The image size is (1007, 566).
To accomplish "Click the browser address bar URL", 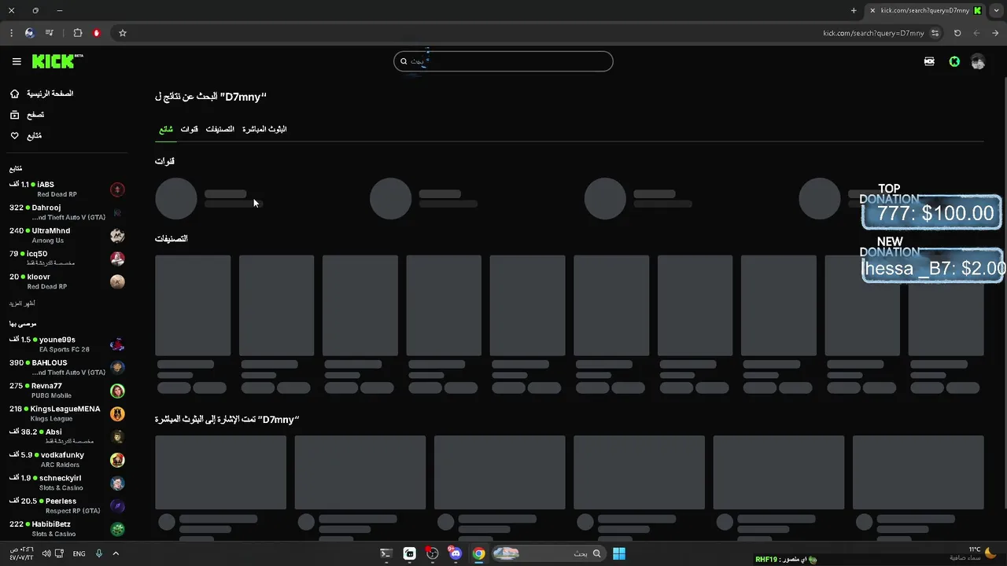I will [x=873, y=33].
